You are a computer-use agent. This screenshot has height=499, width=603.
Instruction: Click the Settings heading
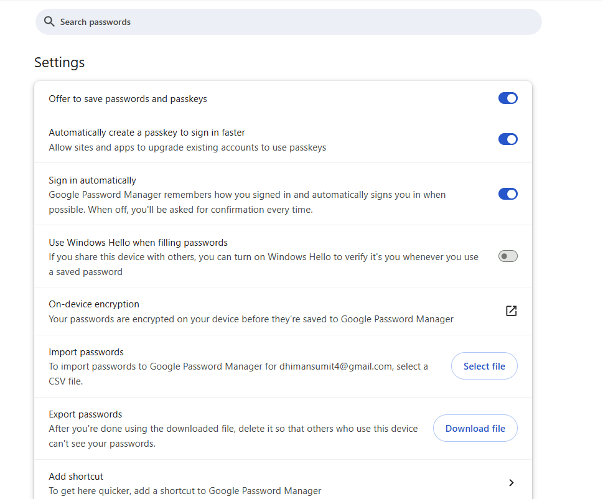click(59, 62)
